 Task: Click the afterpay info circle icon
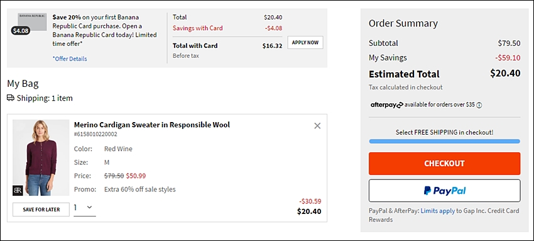(x=479, y=105)
